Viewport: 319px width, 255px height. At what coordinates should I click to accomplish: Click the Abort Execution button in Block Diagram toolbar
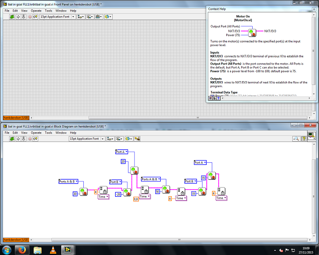pos(30,139)
